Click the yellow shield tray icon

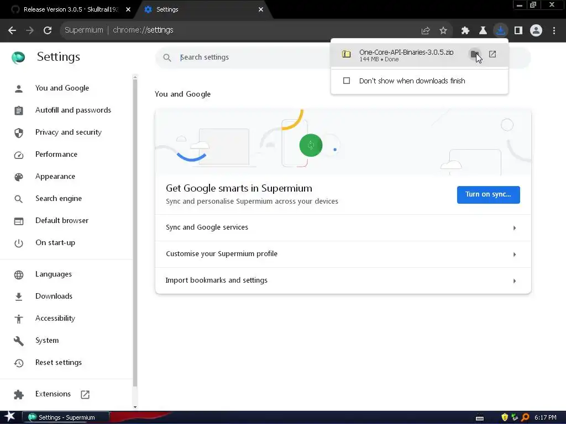pos(505,417)
